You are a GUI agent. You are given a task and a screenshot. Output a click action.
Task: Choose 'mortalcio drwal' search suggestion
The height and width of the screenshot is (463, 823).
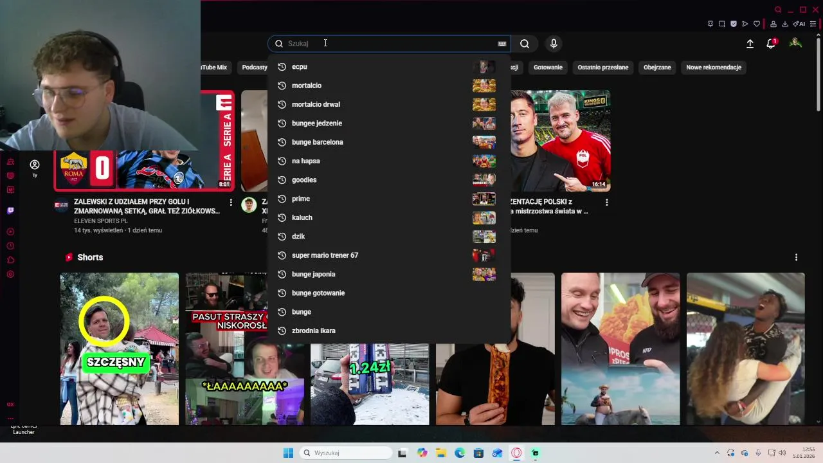click(389, 104)
